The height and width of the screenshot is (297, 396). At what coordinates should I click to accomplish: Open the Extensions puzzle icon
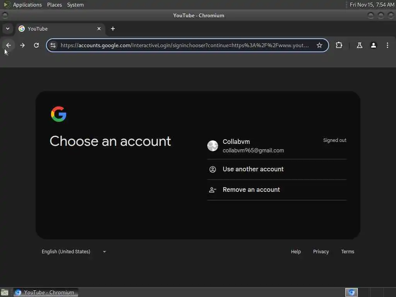339,45
